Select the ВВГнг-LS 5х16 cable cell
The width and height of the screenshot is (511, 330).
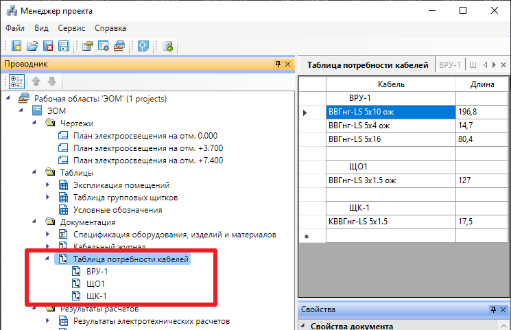tap(391, 140)
